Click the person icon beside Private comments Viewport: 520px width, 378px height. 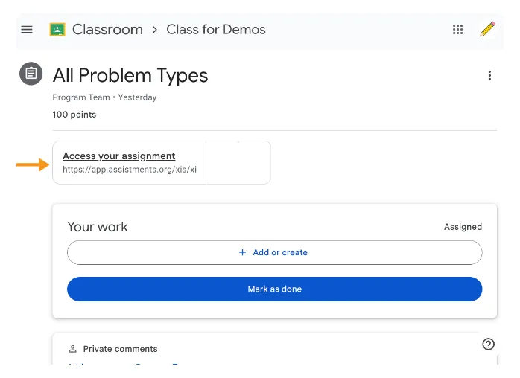(x=72, y=349)
